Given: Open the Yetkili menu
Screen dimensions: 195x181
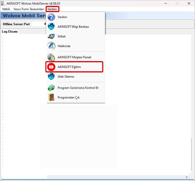Looking at the screenshot, I should 6,9.
